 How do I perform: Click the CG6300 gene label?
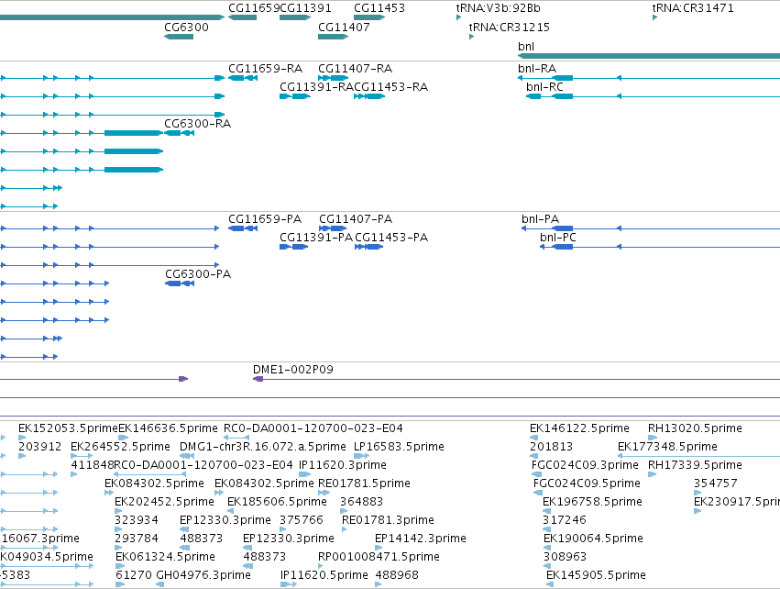click(x=187, y=27)
